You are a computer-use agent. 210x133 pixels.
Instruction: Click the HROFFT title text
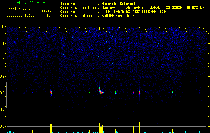pos(34,3)
